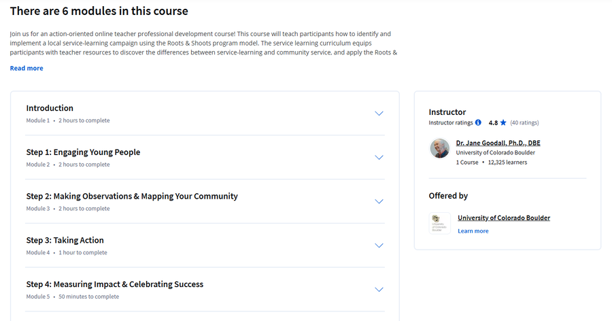
Task: Expand Step 3: Taking Action chevron
Action: [x=379, y=246]
